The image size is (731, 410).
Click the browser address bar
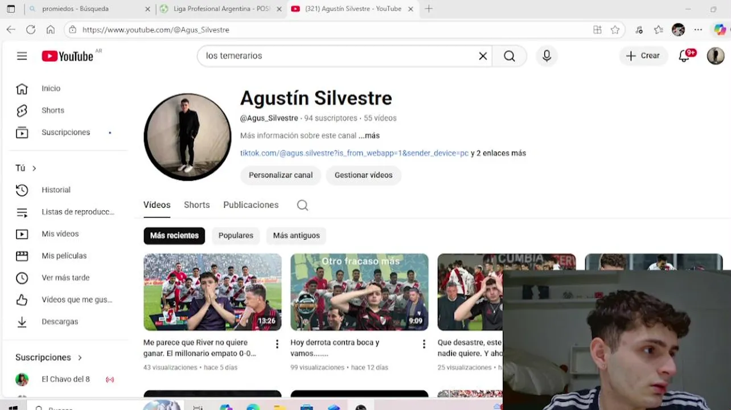330,30
